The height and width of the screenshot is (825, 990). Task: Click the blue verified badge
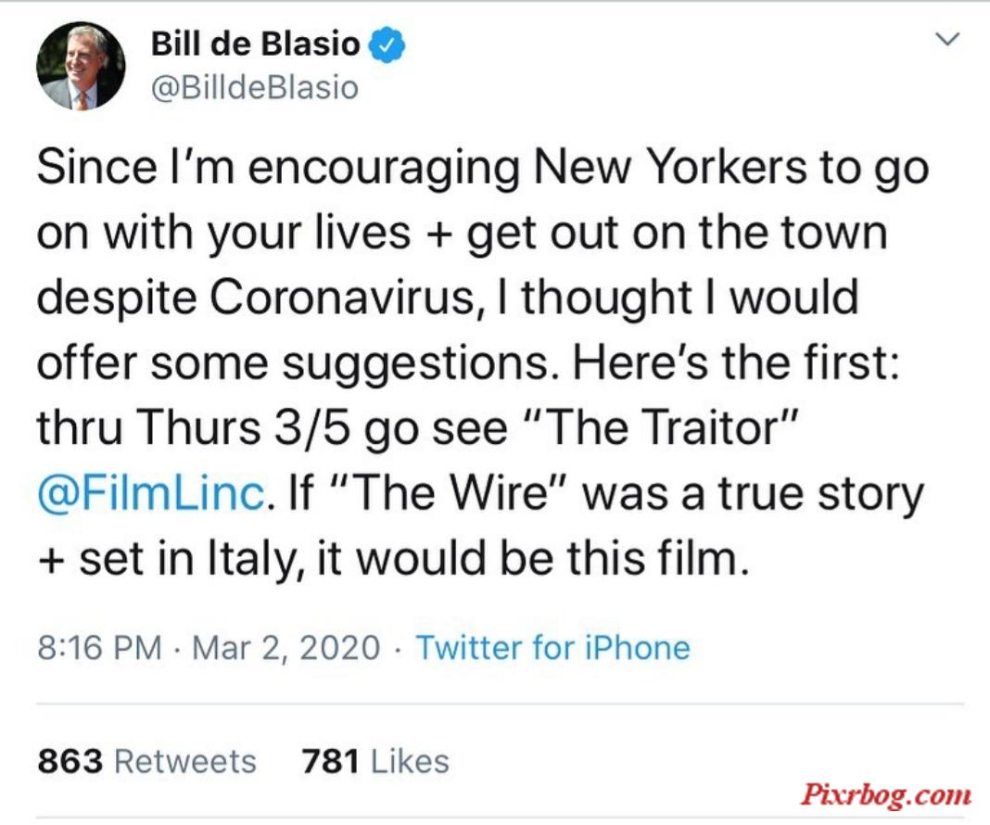[x=387, y=45]
